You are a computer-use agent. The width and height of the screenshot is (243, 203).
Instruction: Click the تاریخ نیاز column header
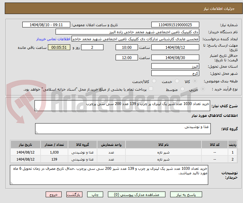tap(26, 145)
